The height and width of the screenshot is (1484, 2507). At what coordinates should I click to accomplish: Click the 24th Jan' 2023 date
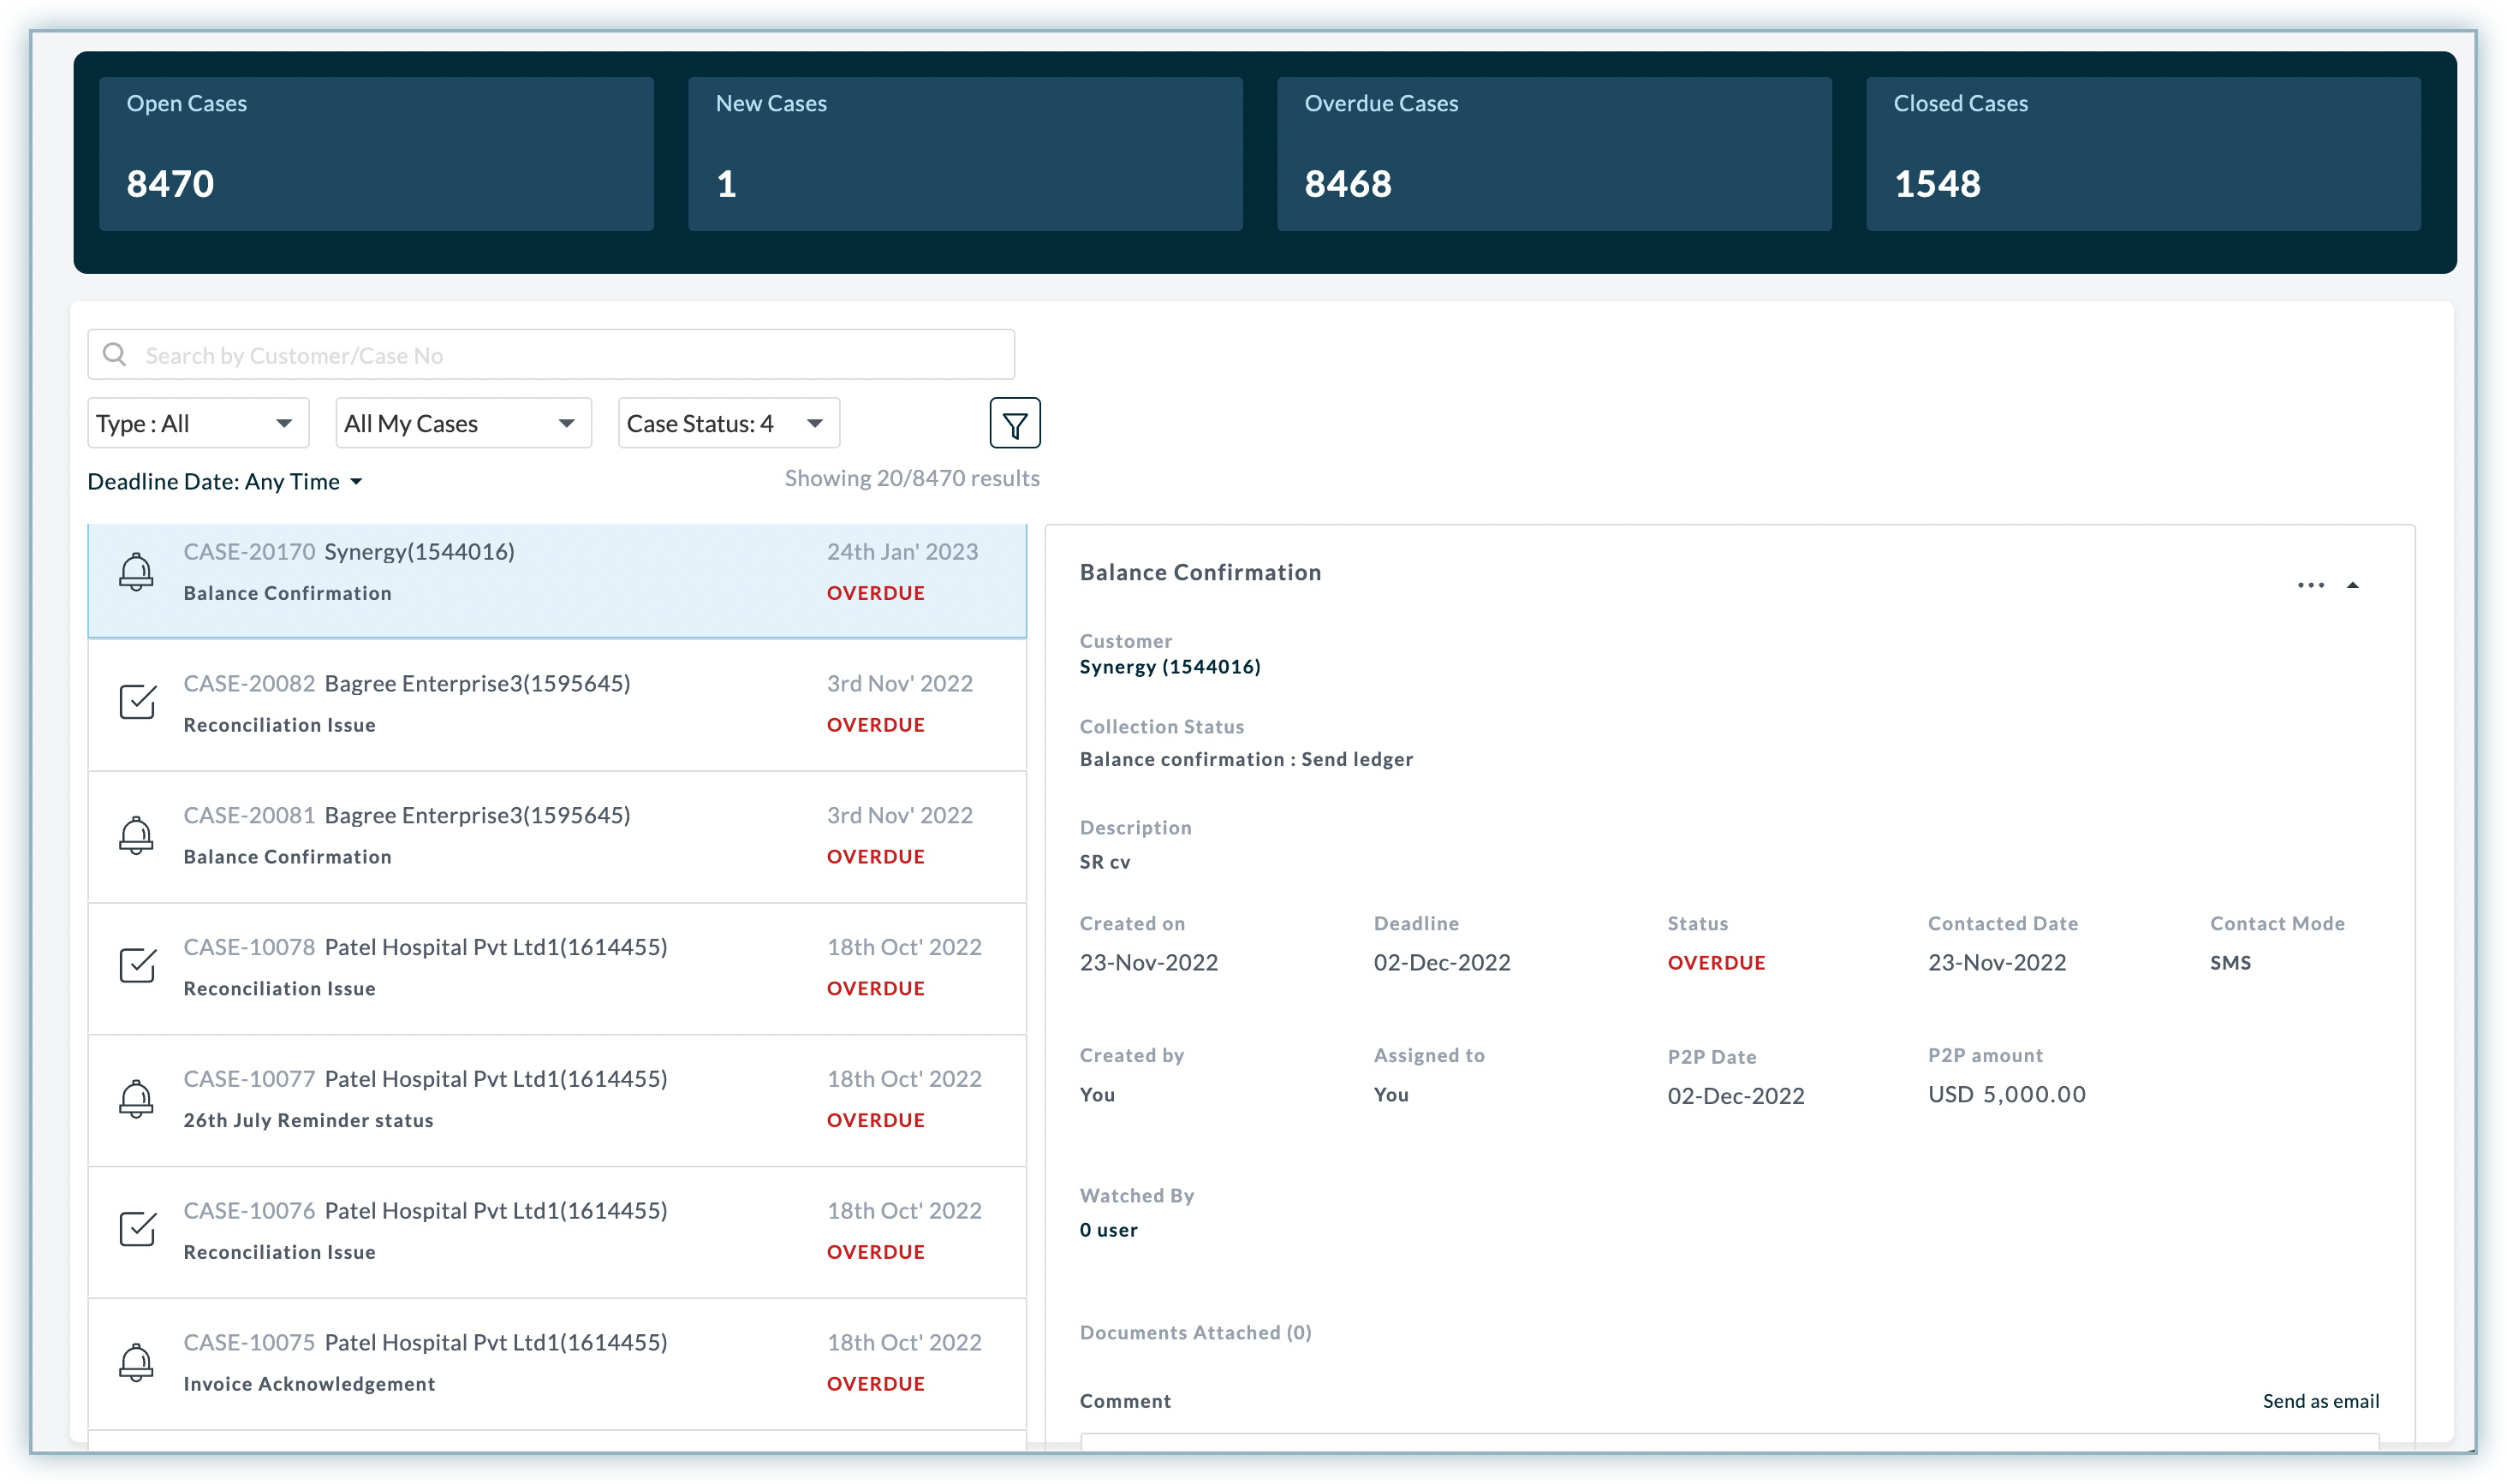point(902,552)
